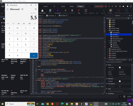Open Yandex Browser from taskbar
133x106 pixels.
(x=77, y=104)
